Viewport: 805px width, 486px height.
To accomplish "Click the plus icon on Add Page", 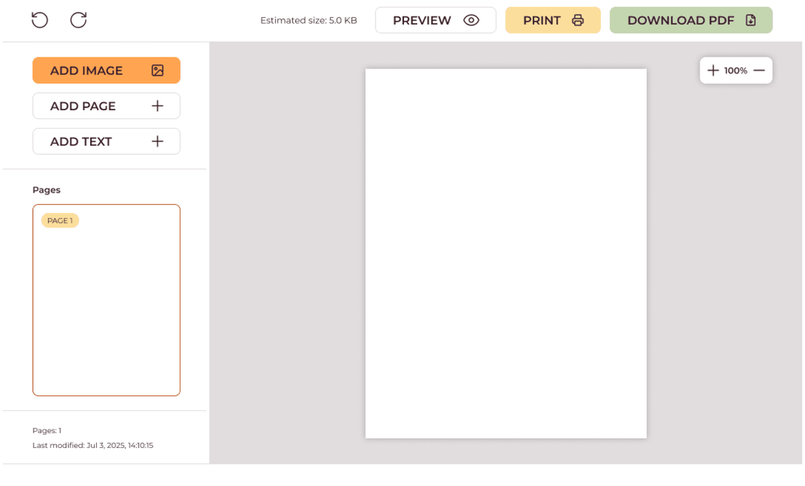I will pyautogui.click(x=157, y=106).
